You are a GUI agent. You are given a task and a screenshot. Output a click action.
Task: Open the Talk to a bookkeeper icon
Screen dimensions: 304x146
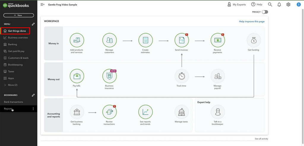coord(218,112)
